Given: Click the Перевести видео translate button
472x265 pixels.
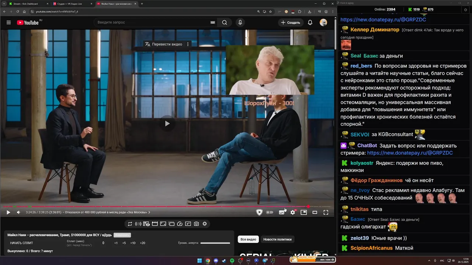Looking at the screenshot, I should [x=164, y=44].
